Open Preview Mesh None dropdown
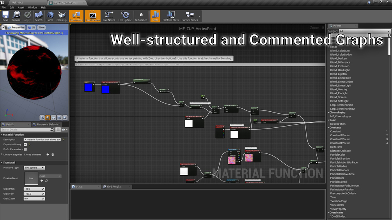Screen dimensions: 392x220 tap(50, 176)
